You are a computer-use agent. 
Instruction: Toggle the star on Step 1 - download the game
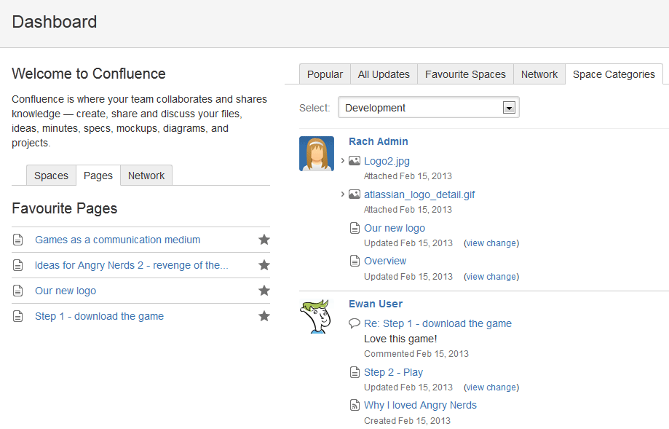click(x=264, y=316)
